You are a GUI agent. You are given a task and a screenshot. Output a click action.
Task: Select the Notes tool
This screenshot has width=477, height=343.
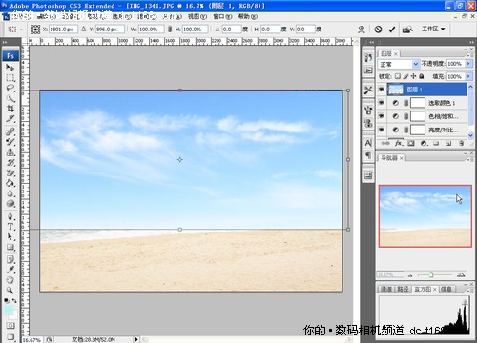coord(10,259)
